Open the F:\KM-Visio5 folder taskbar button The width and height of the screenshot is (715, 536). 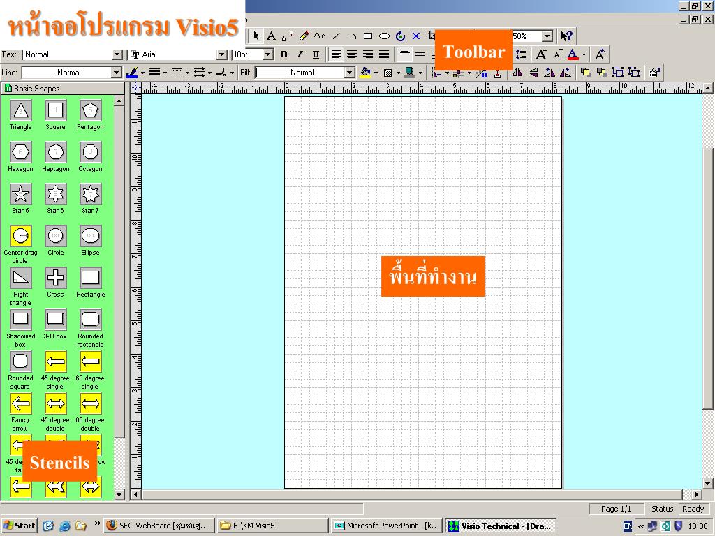pos(272,526)
